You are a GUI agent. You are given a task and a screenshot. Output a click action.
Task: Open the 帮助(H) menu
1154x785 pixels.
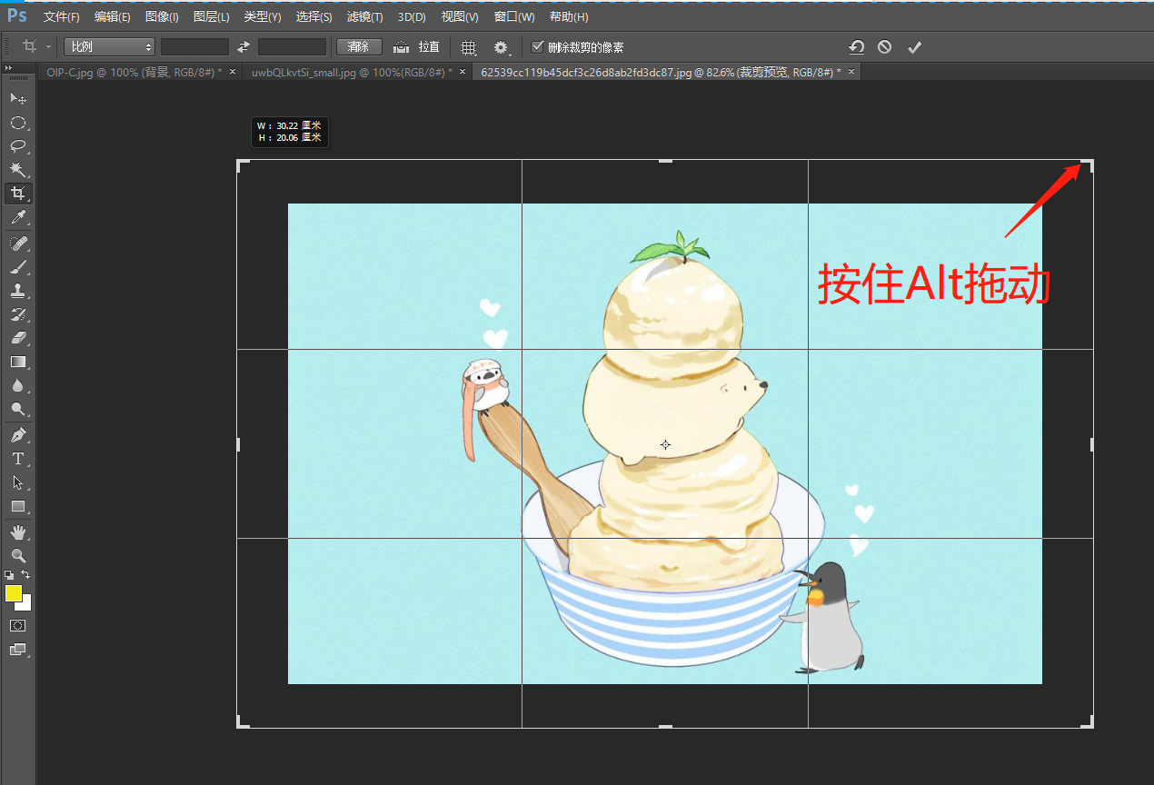point(569,17)
